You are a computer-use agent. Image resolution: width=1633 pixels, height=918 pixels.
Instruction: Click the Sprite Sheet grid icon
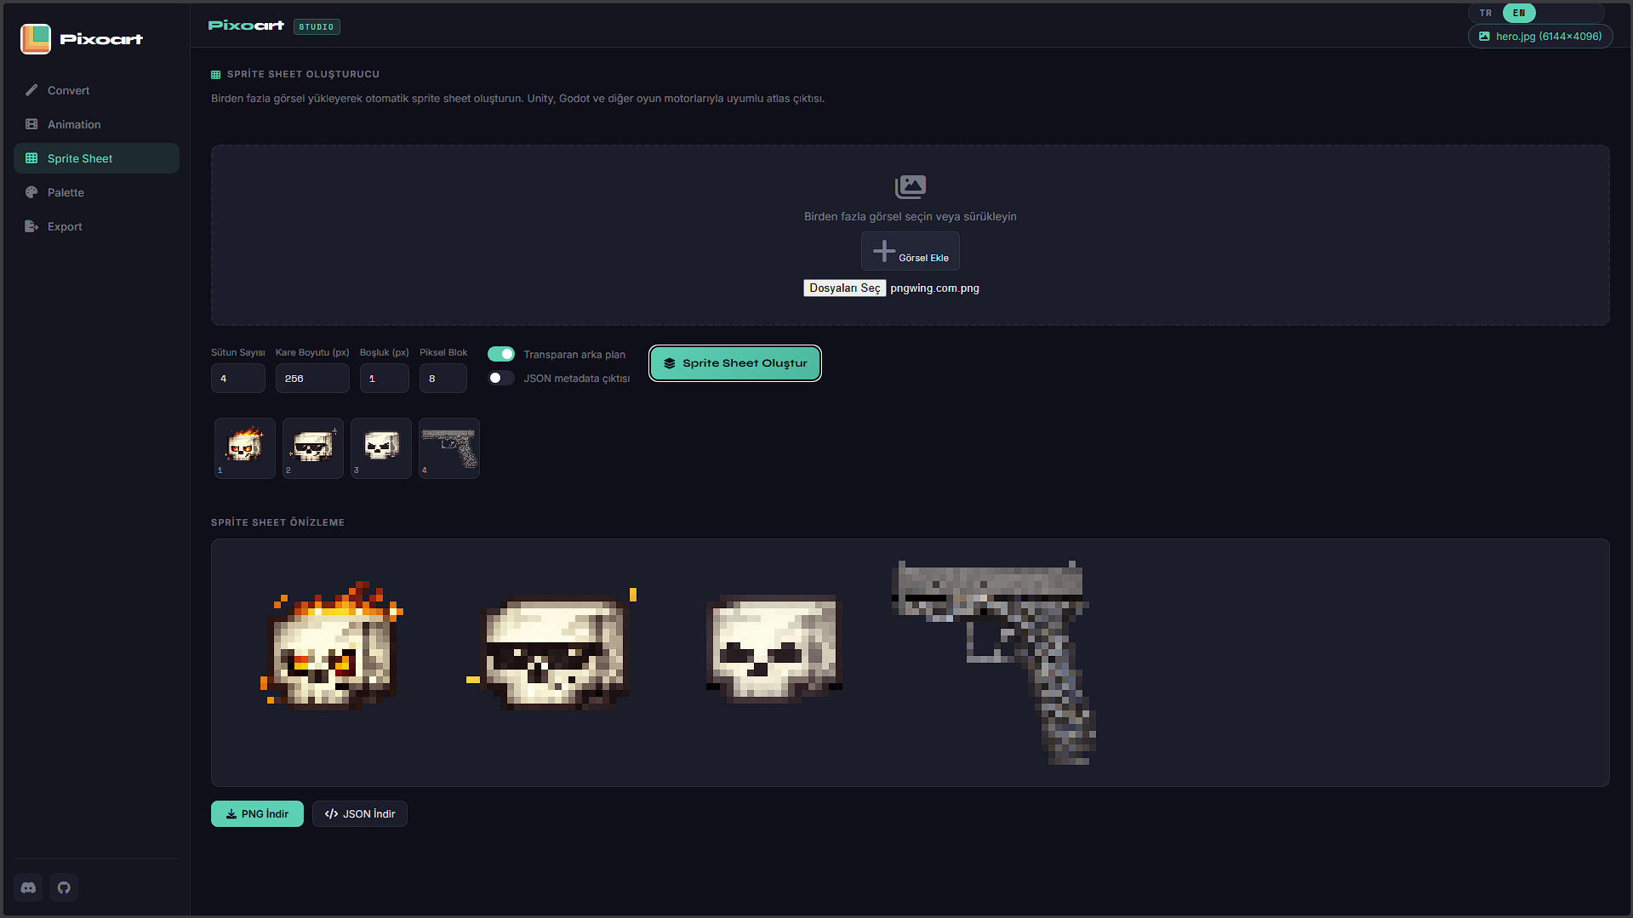(31, 158)
